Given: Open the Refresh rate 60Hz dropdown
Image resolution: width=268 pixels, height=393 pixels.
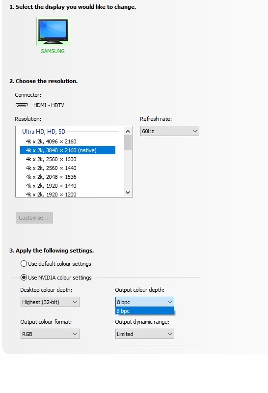Looking at the screenshot, I should click(169, 131).
